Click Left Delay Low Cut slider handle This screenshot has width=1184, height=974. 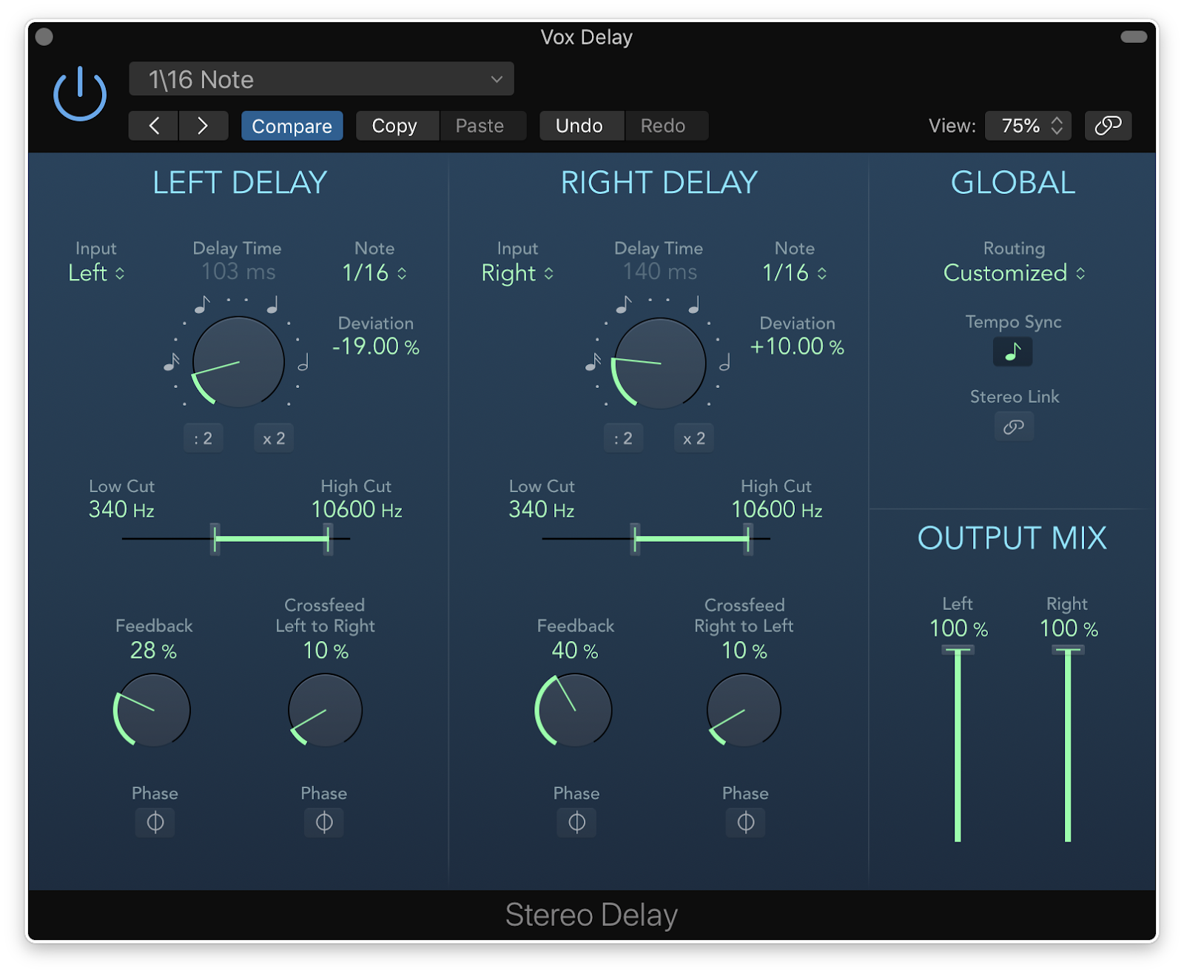[215, 539]
